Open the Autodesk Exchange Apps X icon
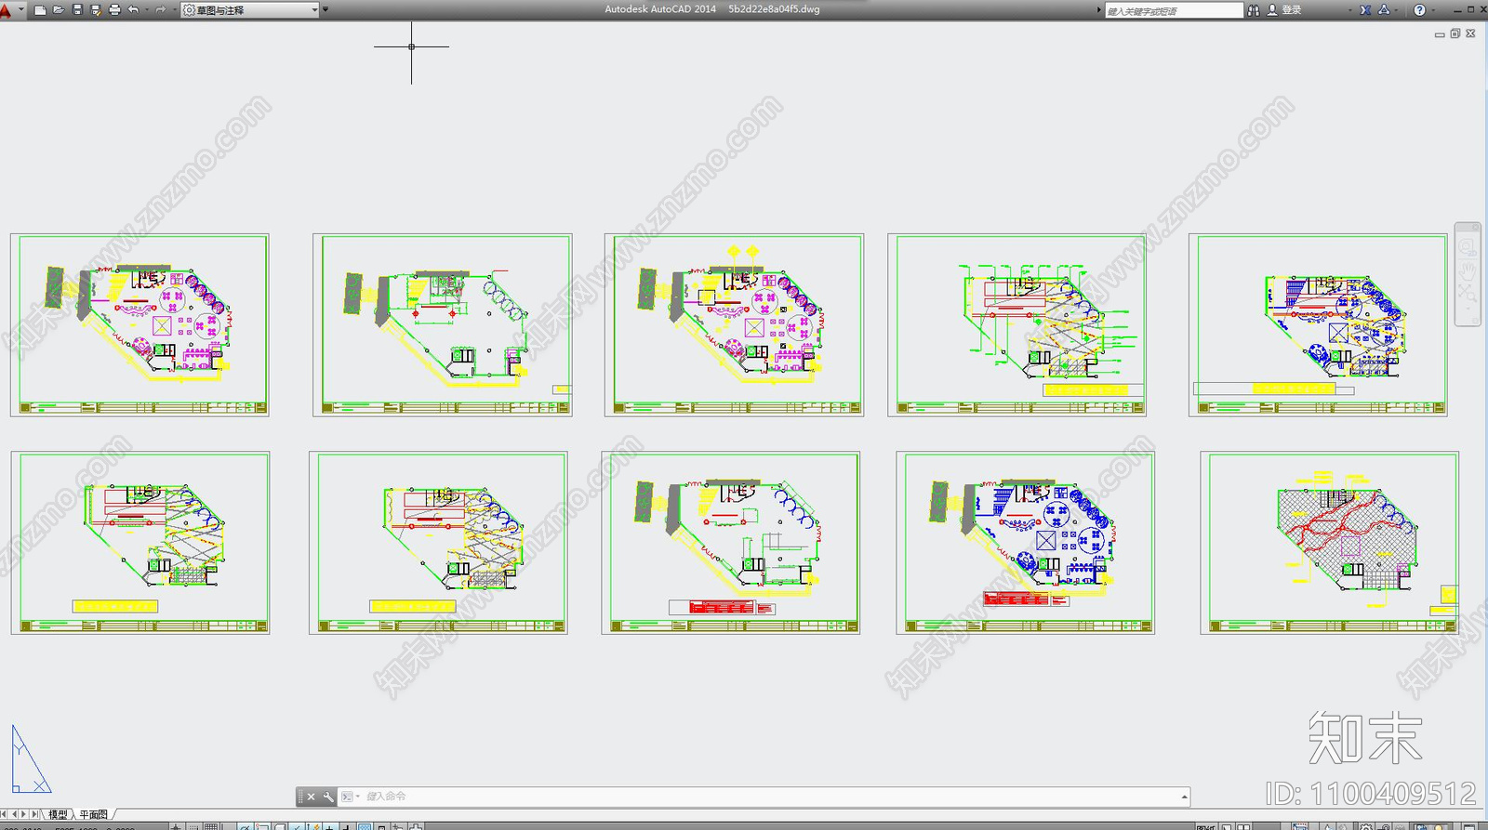This screenshot has height=830, width=1488. [x=1365, y=10]
